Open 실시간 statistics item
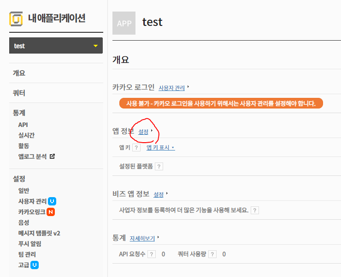This screenshot has height=277, width=341. tap(26, 135)
